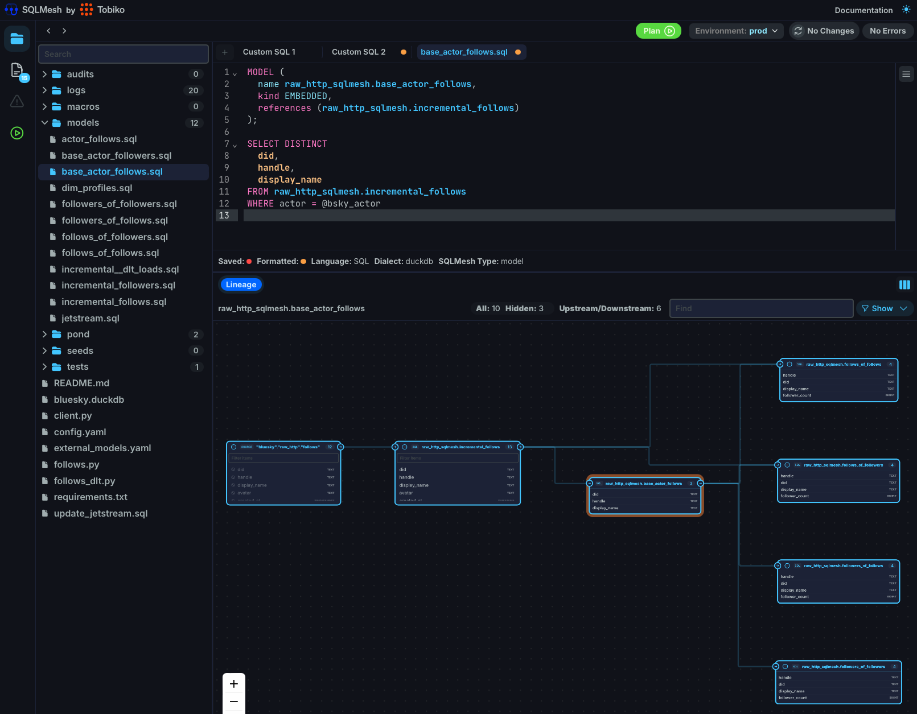Toggle select circle on followers_of_followers node

click(x=786, y=667)
